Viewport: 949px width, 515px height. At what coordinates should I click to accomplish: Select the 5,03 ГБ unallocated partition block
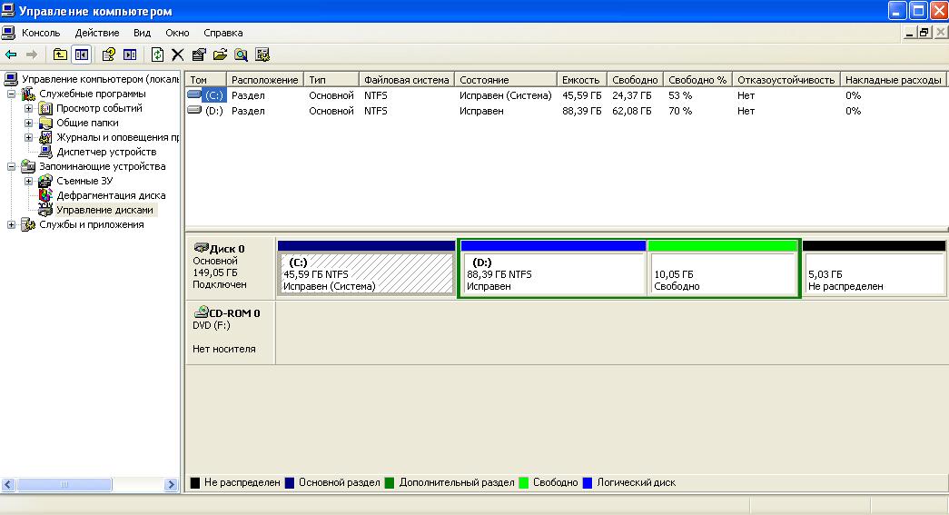(x=874, y=273)
